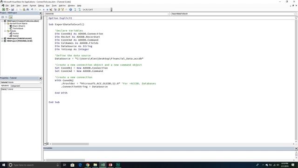Screen dimensions: 298x168
Task: Open the Tools menu
Action: pyautogui.click(x=54, y=6)
